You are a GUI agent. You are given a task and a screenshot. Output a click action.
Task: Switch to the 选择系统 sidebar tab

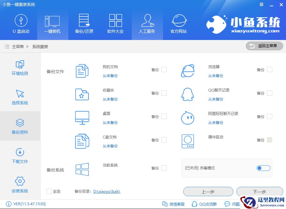(x=20, y=97)
